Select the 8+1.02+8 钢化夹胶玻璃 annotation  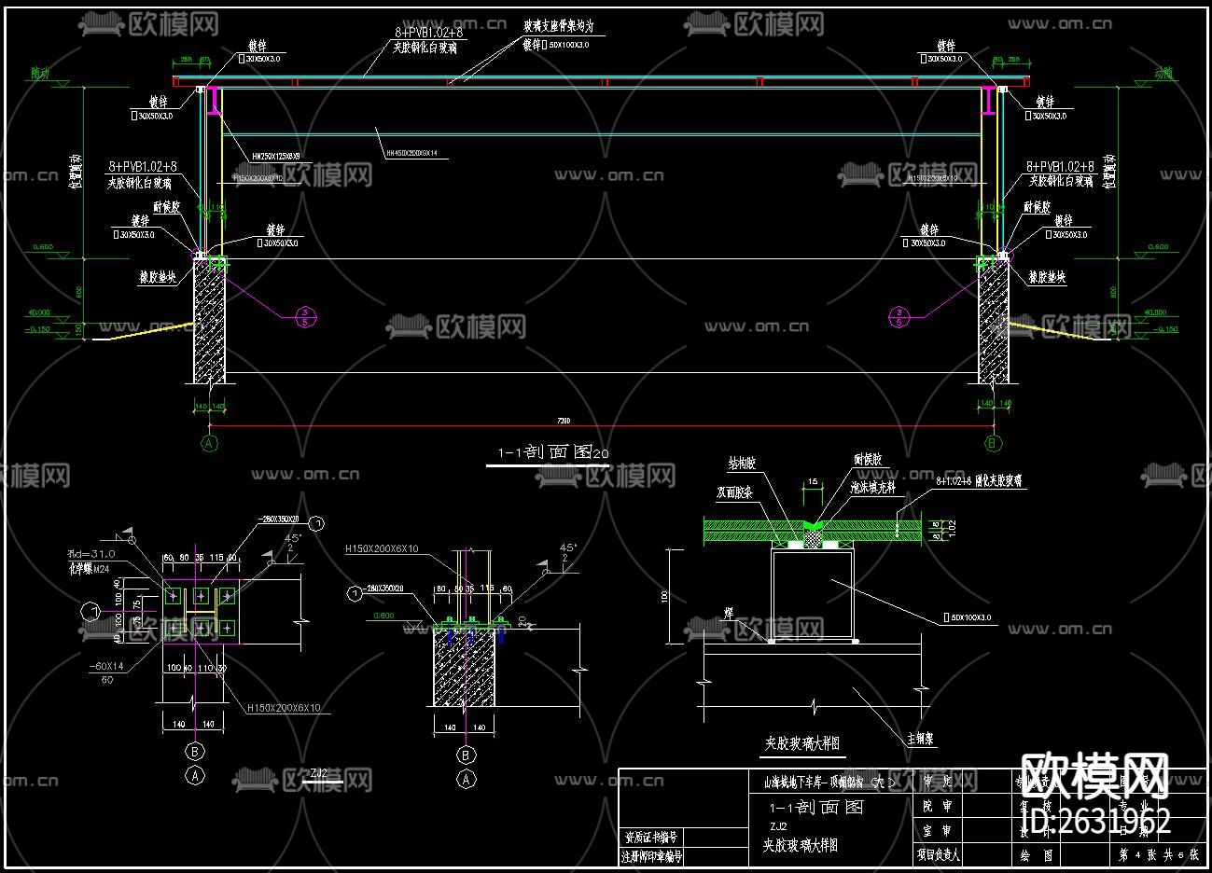pyautogui.click(x=979, y=481)
